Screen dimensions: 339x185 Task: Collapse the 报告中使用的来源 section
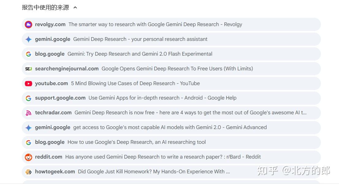tap(75, 7)
